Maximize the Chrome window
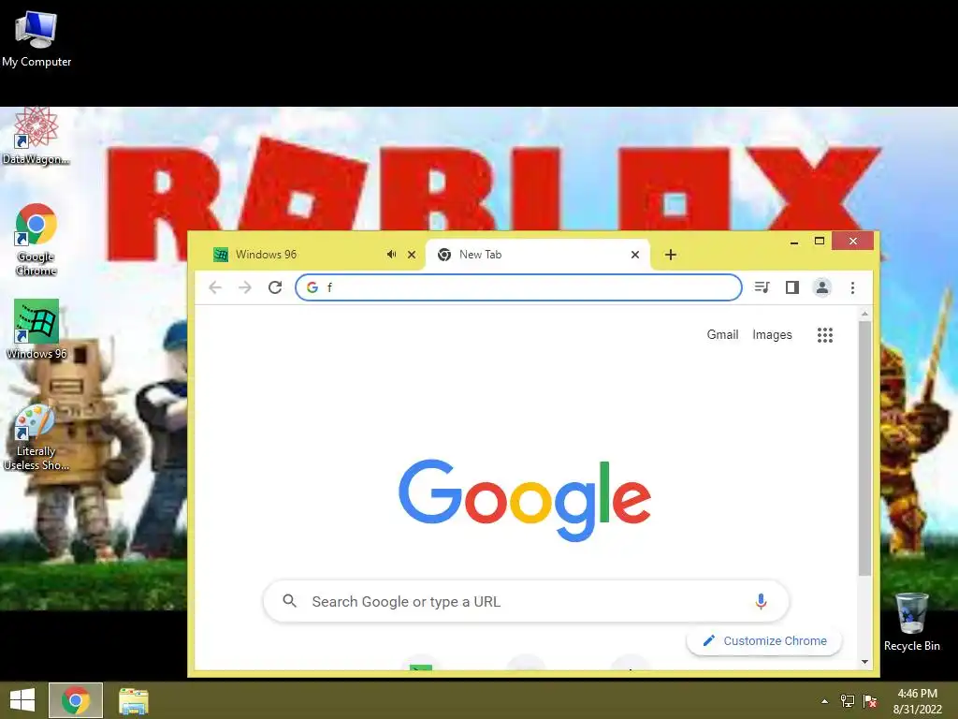The height and width of the screenshot is (719, 958). pyautogui.click(x=820, y=242)
